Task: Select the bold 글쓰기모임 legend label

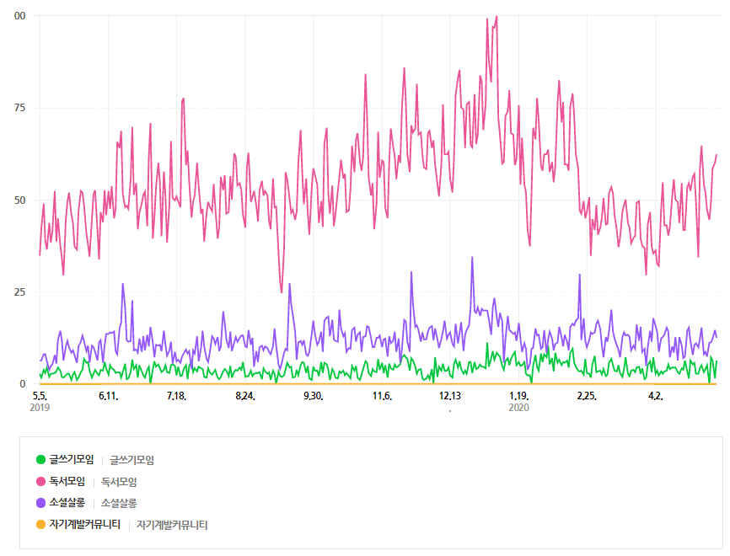Action: coord(72,460)
